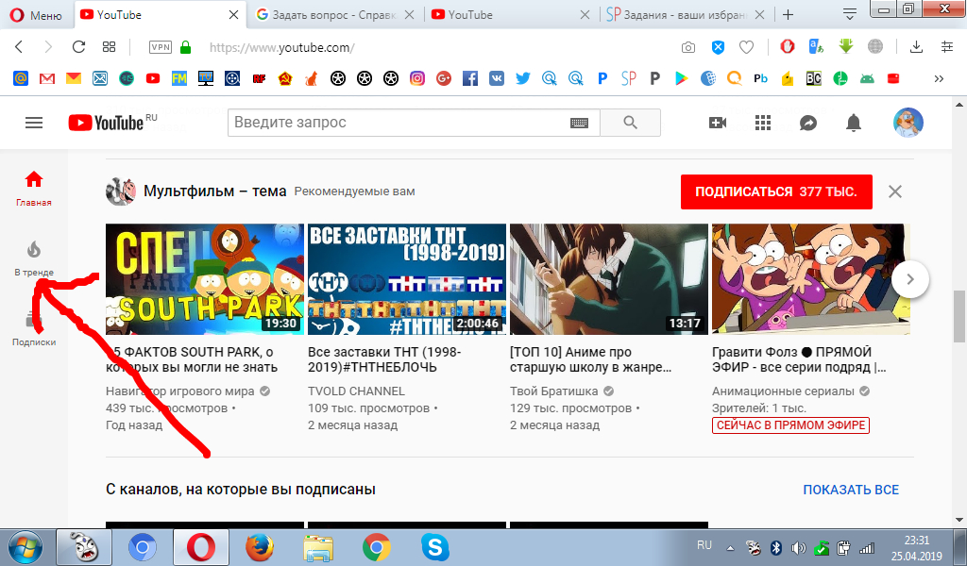
Task: Open the VK bookmark
Action: pos(497,78)
